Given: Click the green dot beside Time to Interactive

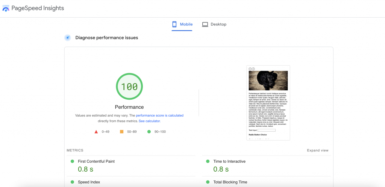Looking at the screenshot, I should click(x=208, y=161).
